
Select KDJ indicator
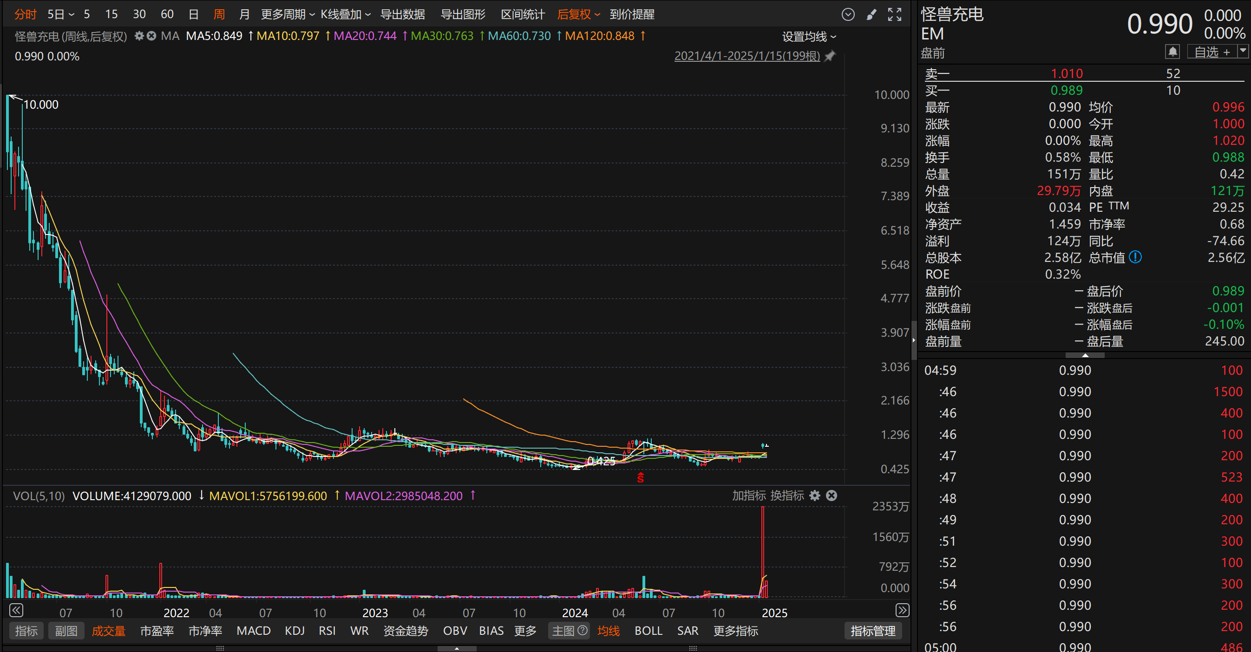(x=295, y=630)
